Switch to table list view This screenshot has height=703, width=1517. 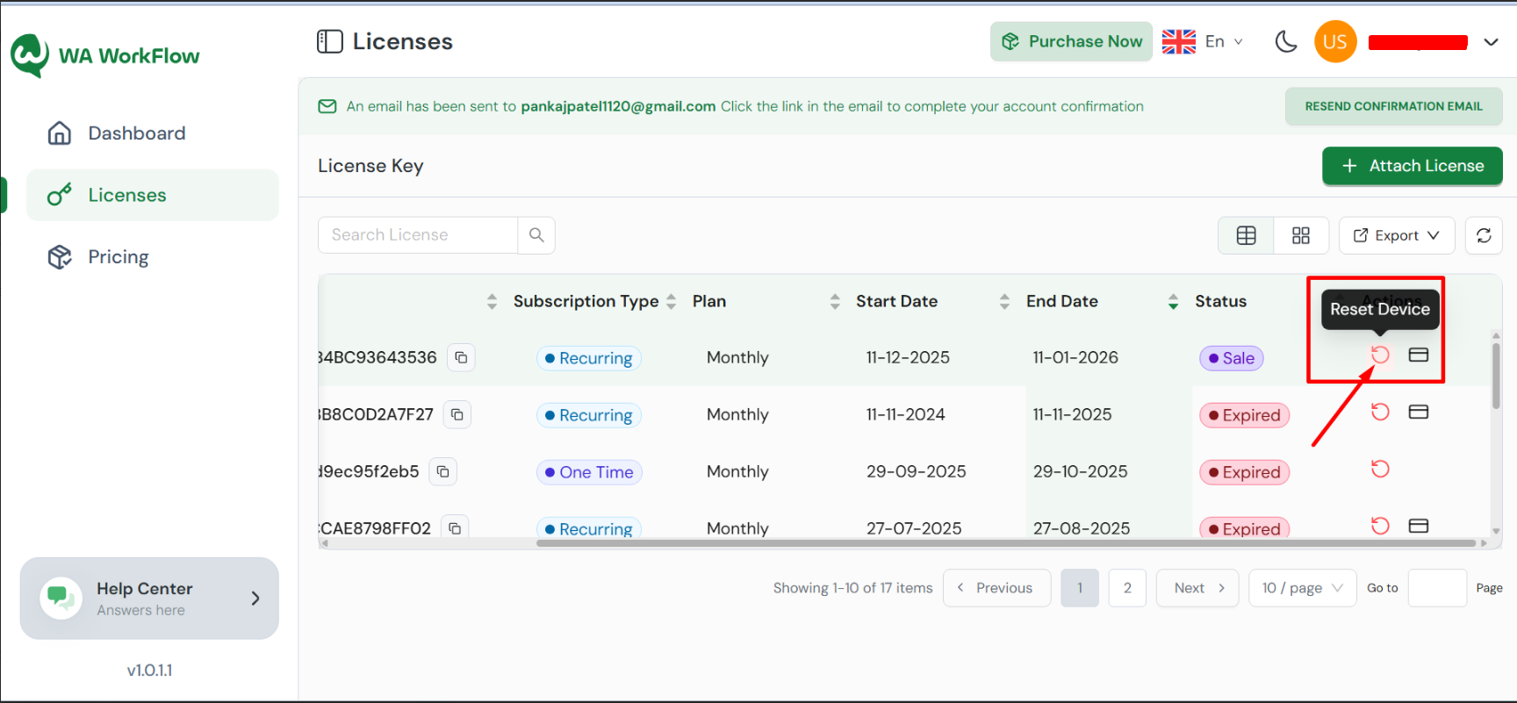1246,235
